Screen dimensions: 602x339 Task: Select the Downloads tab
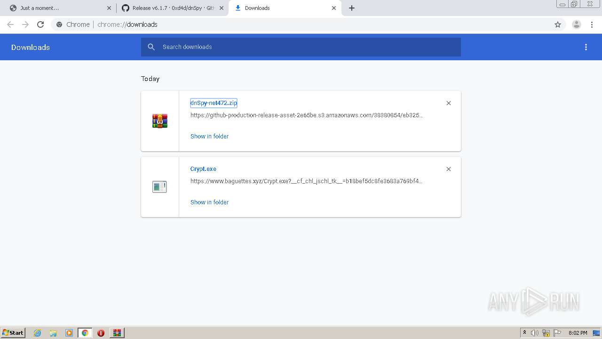coord(285,8)
